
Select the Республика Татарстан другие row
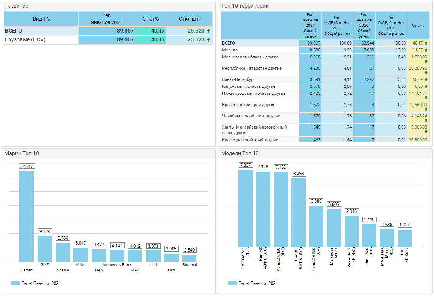tap(251, 69)
